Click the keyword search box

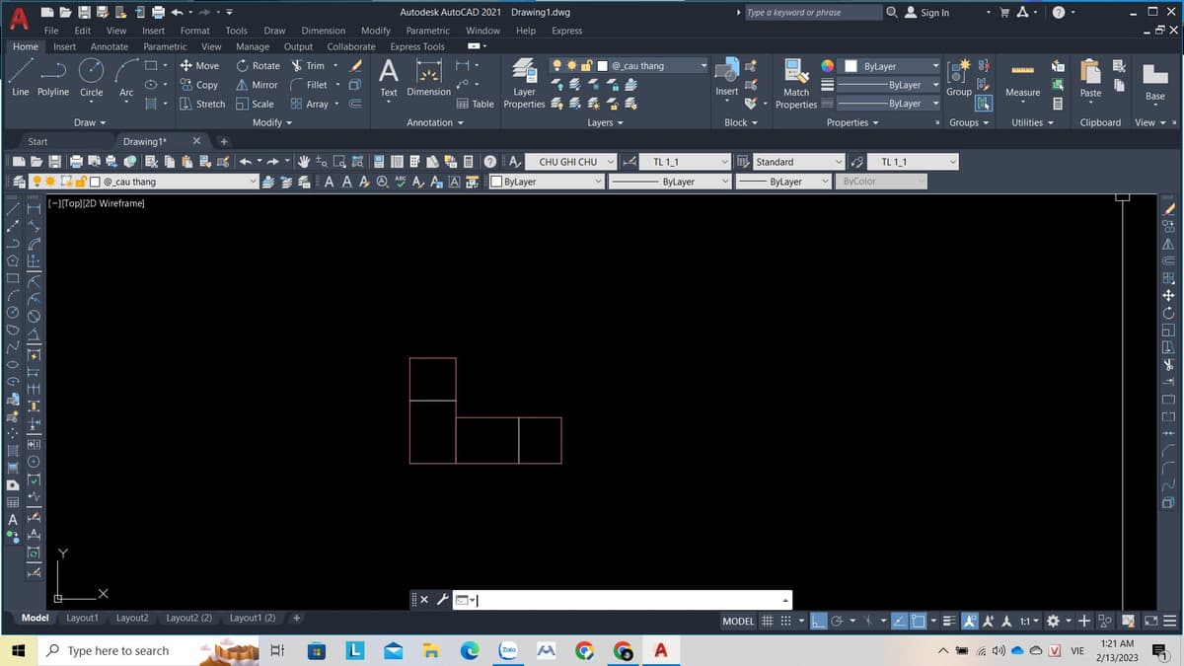(x=814, y=13)
